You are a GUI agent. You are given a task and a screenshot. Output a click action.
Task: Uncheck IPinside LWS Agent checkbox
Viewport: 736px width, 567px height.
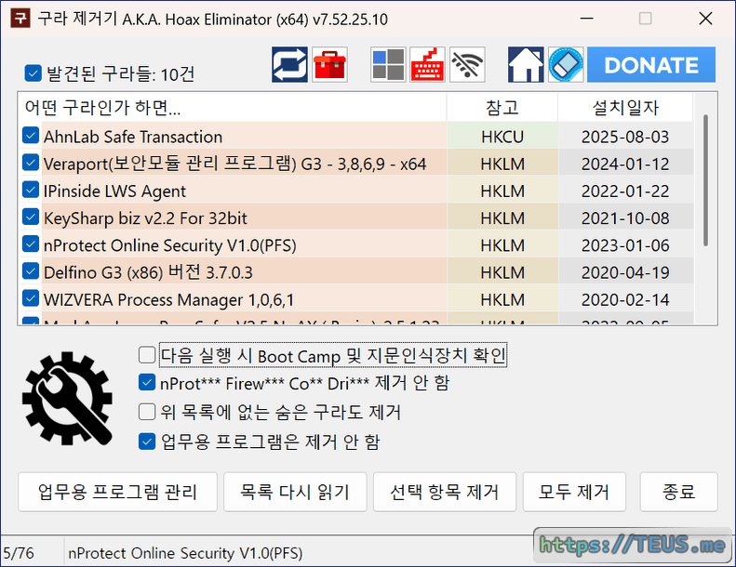(x=31, y=190)
